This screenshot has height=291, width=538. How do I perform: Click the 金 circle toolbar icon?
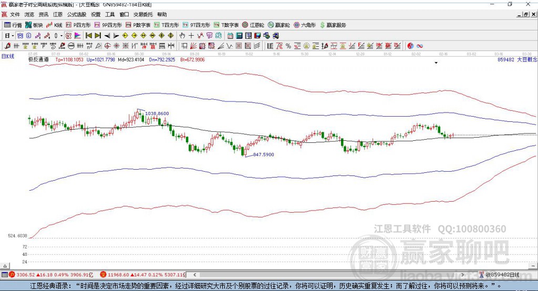[x=306, y=46]
